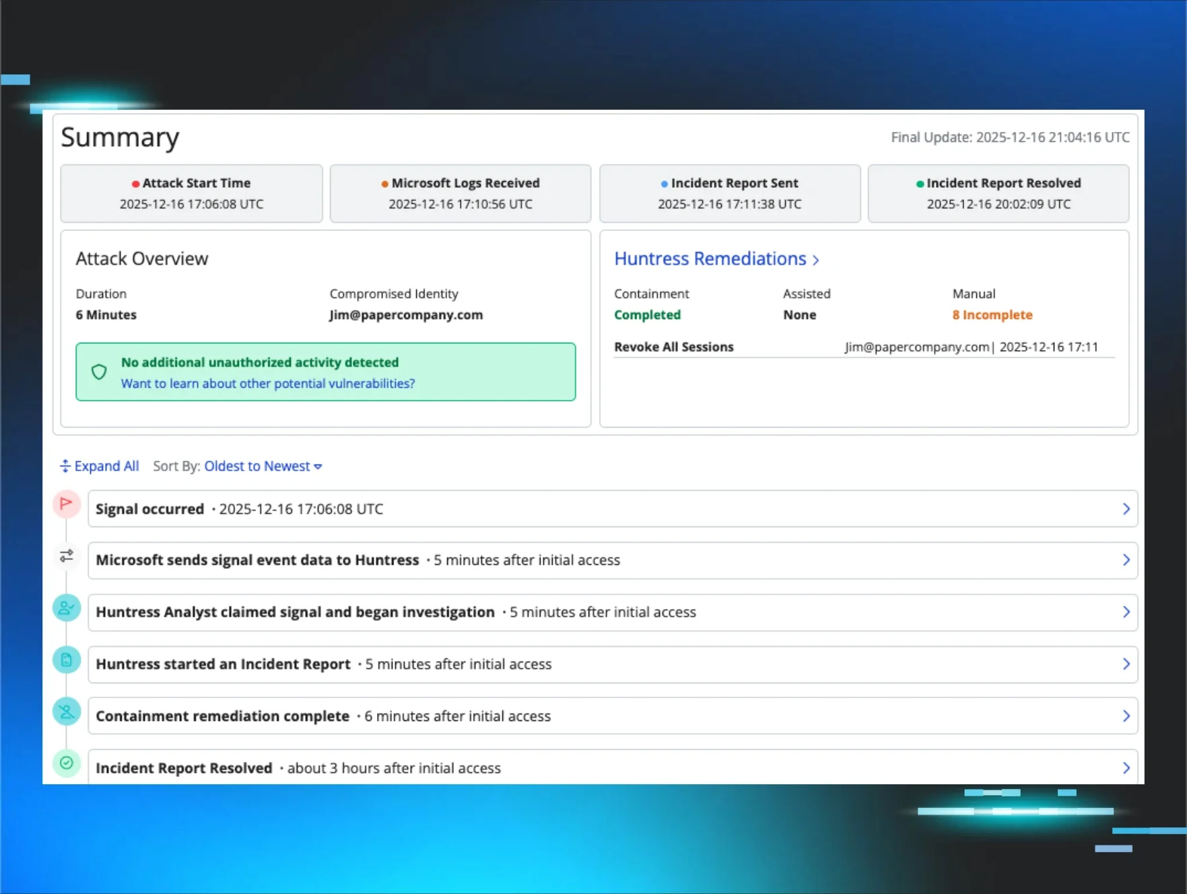Click the containment remediation user icon
Image resolution: width=1187 pixels, height=894 pixels.
tap(66, 712)
